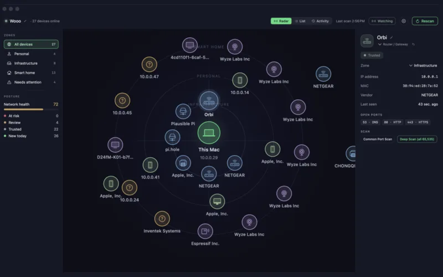Open the 4cd110f1-6caf-5... display device node
Image resolution: width=443 pixels, height=277 pixels.
(x=189, y=45)
